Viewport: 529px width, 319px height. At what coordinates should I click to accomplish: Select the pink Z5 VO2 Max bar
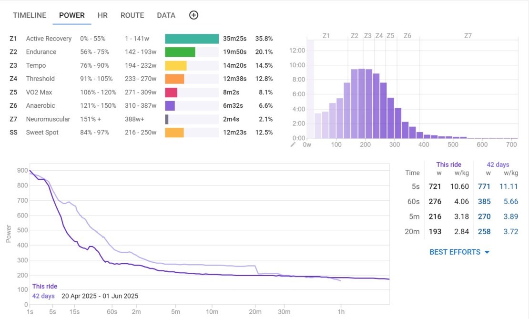point(171,92)
